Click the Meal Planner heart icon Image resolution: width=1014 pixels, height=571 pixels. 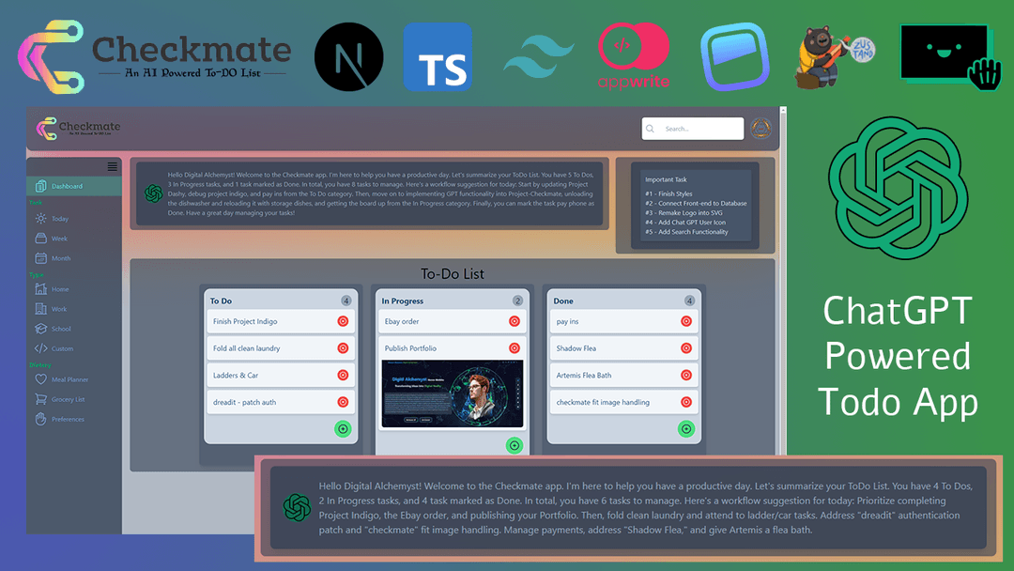coord(40,379)
